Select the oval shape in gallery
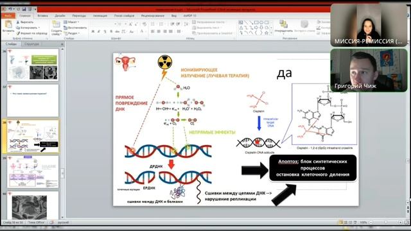The height and width of the screenshot is (231, 411). pos(261,23)
